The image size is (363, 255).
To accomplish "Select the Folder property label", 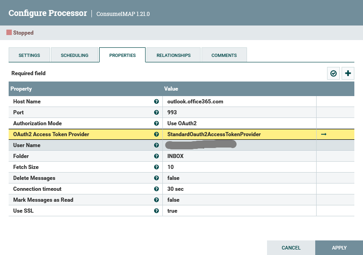I will (x=21, y=156).
